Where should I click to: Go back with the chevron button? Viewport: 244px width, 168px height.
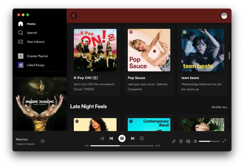tap(74, 16)
